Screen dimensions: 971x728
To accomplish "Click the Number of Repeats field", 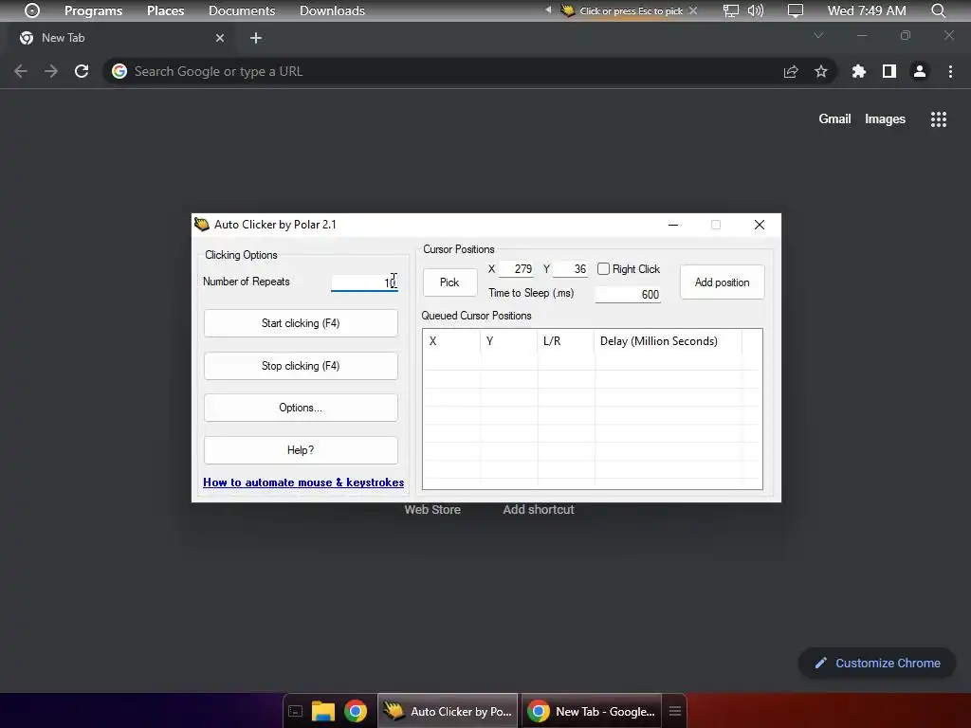I will (364, 282).
